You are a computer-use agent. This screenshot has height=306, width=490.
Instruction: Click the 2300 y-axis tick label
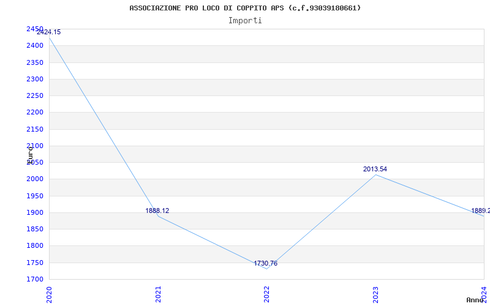(x=35, y=79)
